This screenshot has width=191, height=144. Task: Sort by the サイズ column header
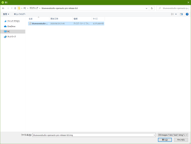(x=98, y=19)
